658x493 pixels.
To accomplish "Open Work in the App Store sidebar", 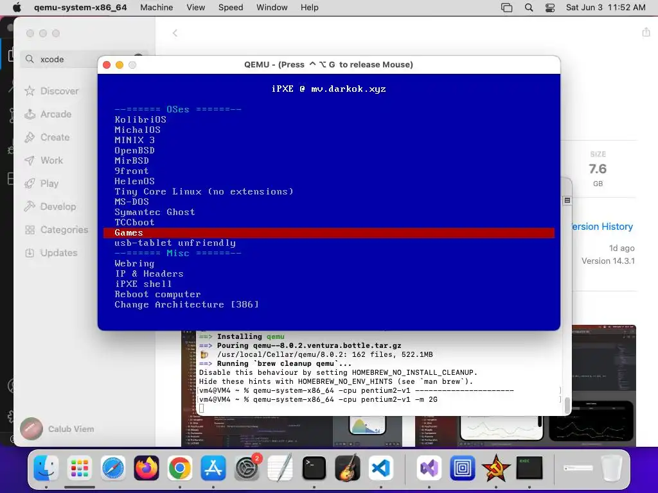I will coord(44,160).
